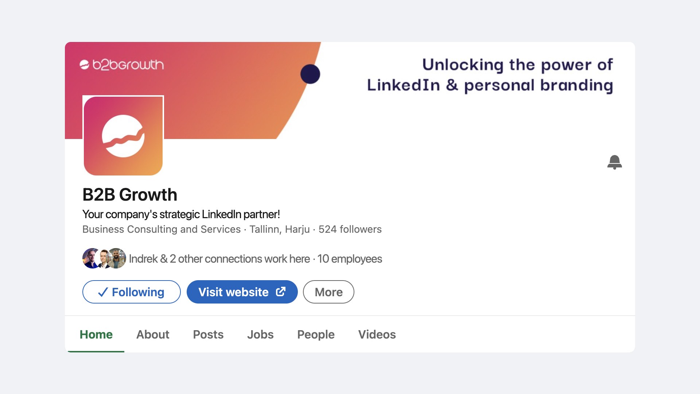Select the Jobs tab
Image resolution: width=700 pixels, height=394 pixels.
point(260,334)
